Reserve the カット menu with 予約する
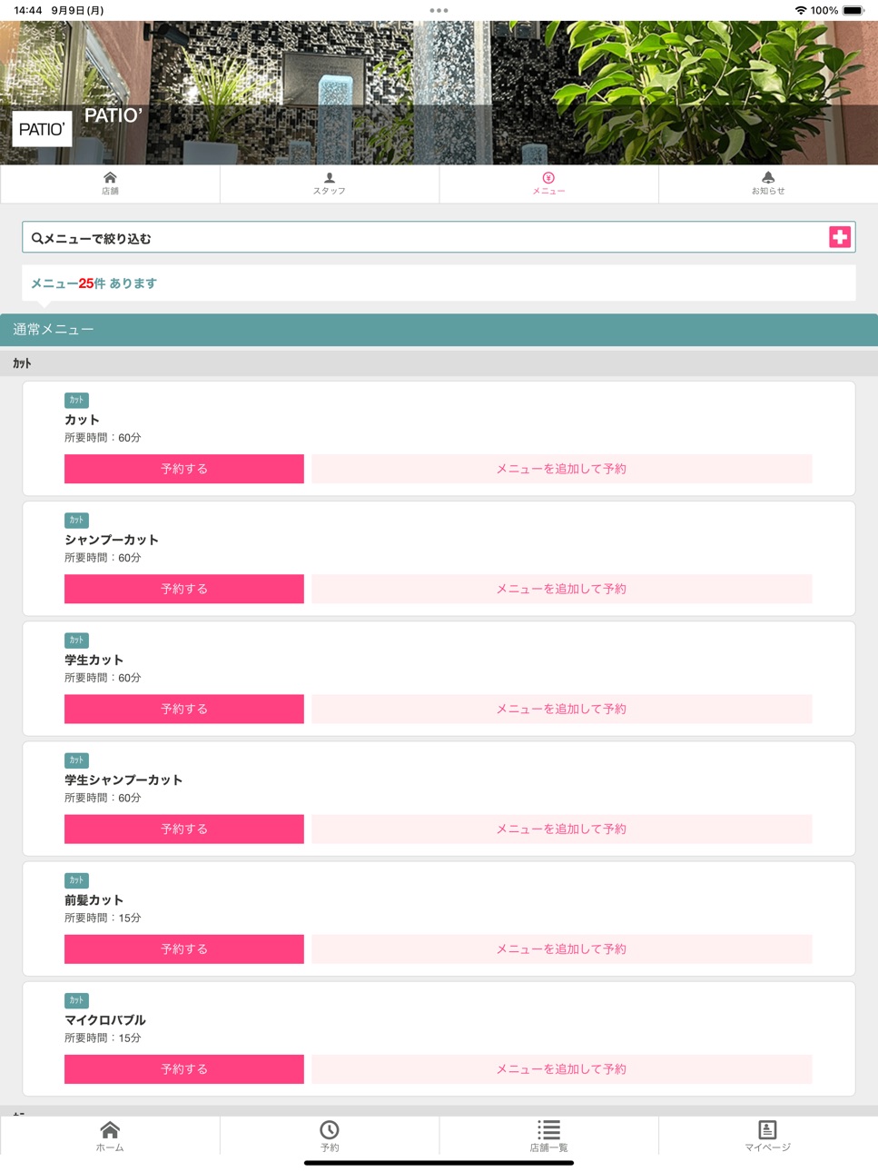Screen dimensions: 878x1172 (x=184, y=469)
